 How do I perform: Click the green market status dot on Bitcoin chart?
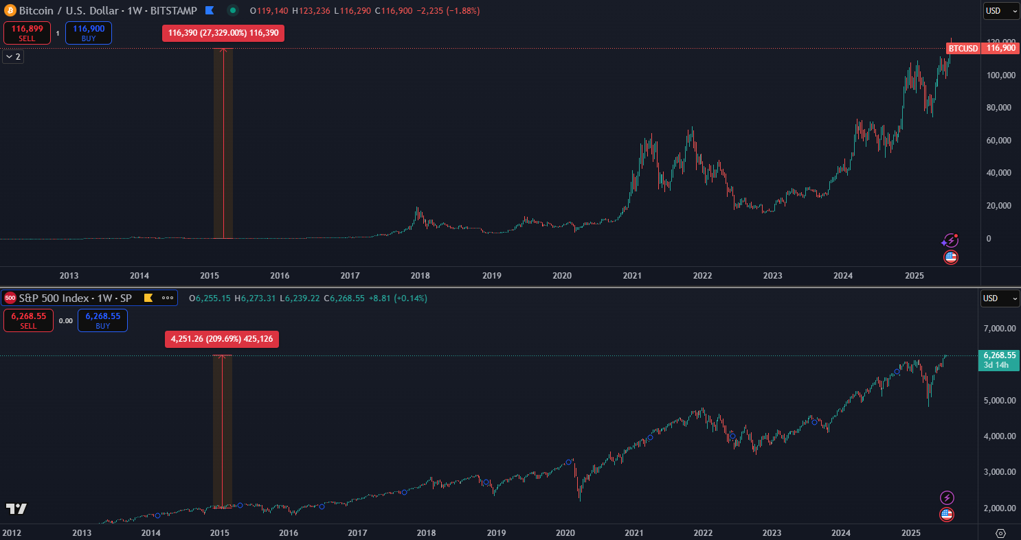233,11
